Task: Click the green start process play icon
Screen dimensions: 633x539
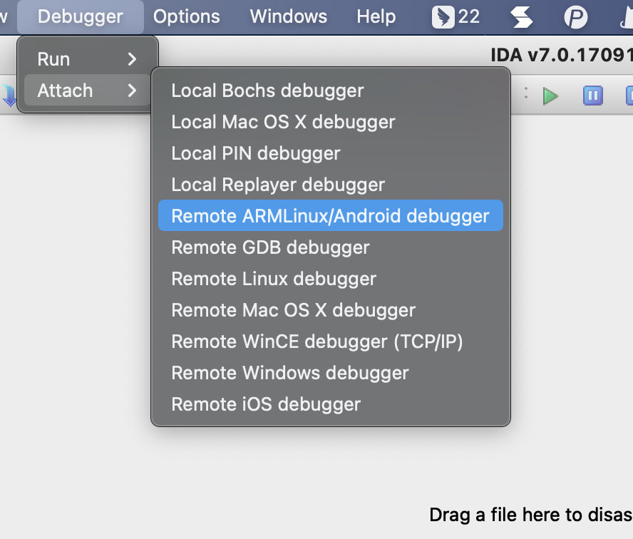Action: (550, 96)
